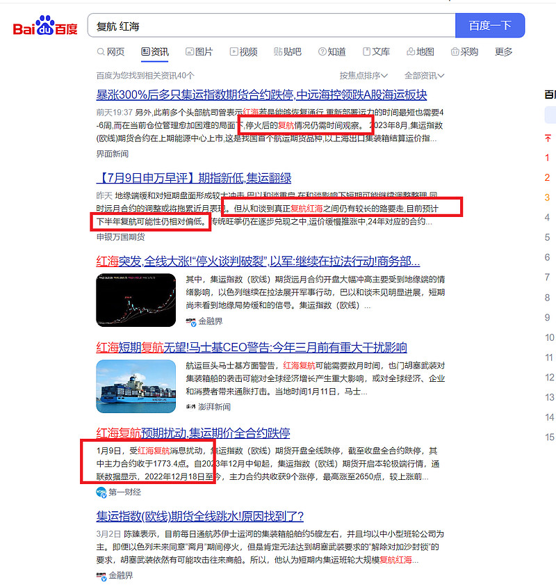The height and width of the screenshot is (587, 556).
Task: Click the 金融界 source under 红海突发 article
Action: tap(211, 321)
